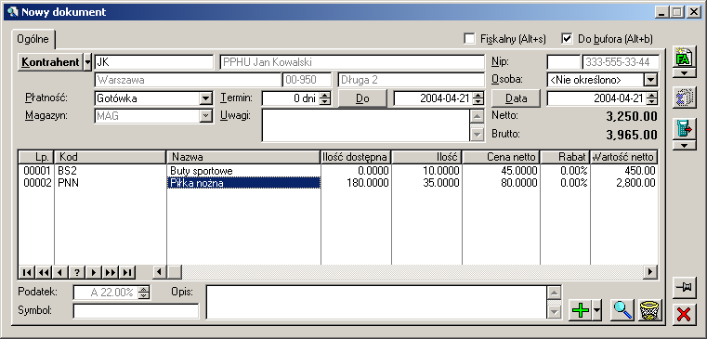The width and height of the screenshot is (707, 339).
Task: Enable the Fiskalny checkbox
Action: click(x=469, y=39)
